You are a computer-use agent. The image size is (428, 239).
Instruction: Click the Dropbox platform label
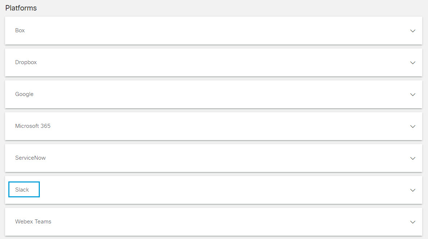(x=26, y=62)
